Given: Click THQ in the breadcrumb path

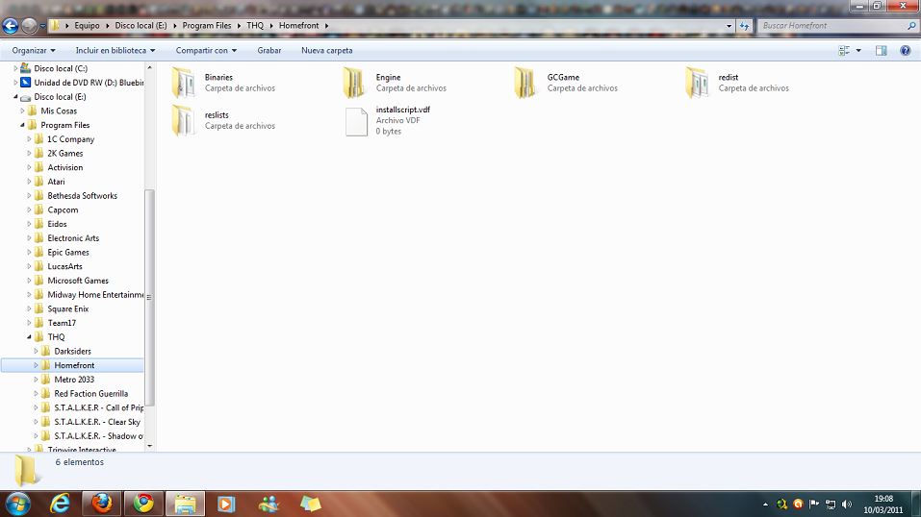Looking at the screenshot, I should (255, 26).
